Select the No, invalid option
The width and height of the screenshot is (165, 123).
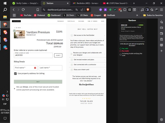[120, 51]
